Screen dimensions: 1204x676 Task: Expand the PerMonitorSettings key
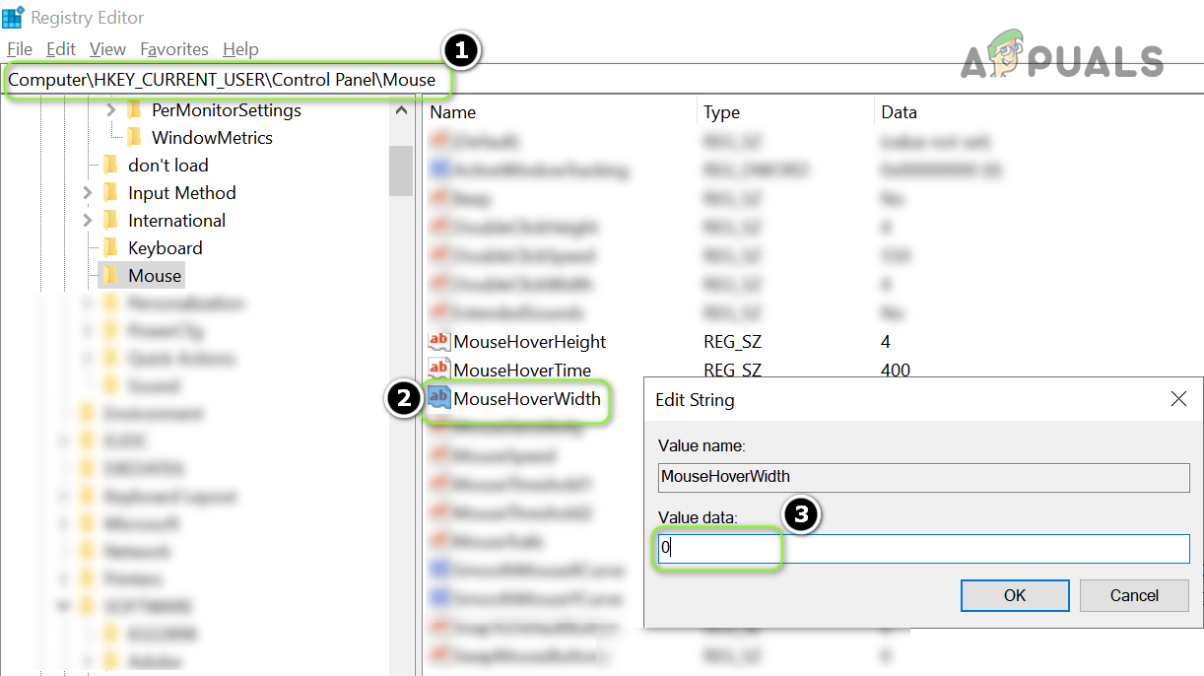111,110
